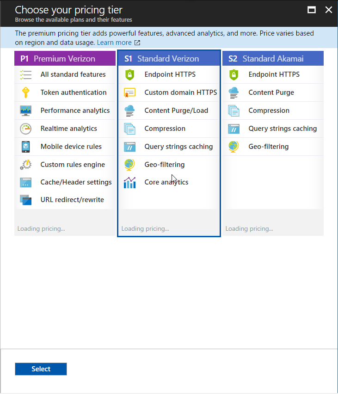Click Loading pricing text under S1 card
The width and height of the screenshot is (338, 394).
[x=145, y=228]
